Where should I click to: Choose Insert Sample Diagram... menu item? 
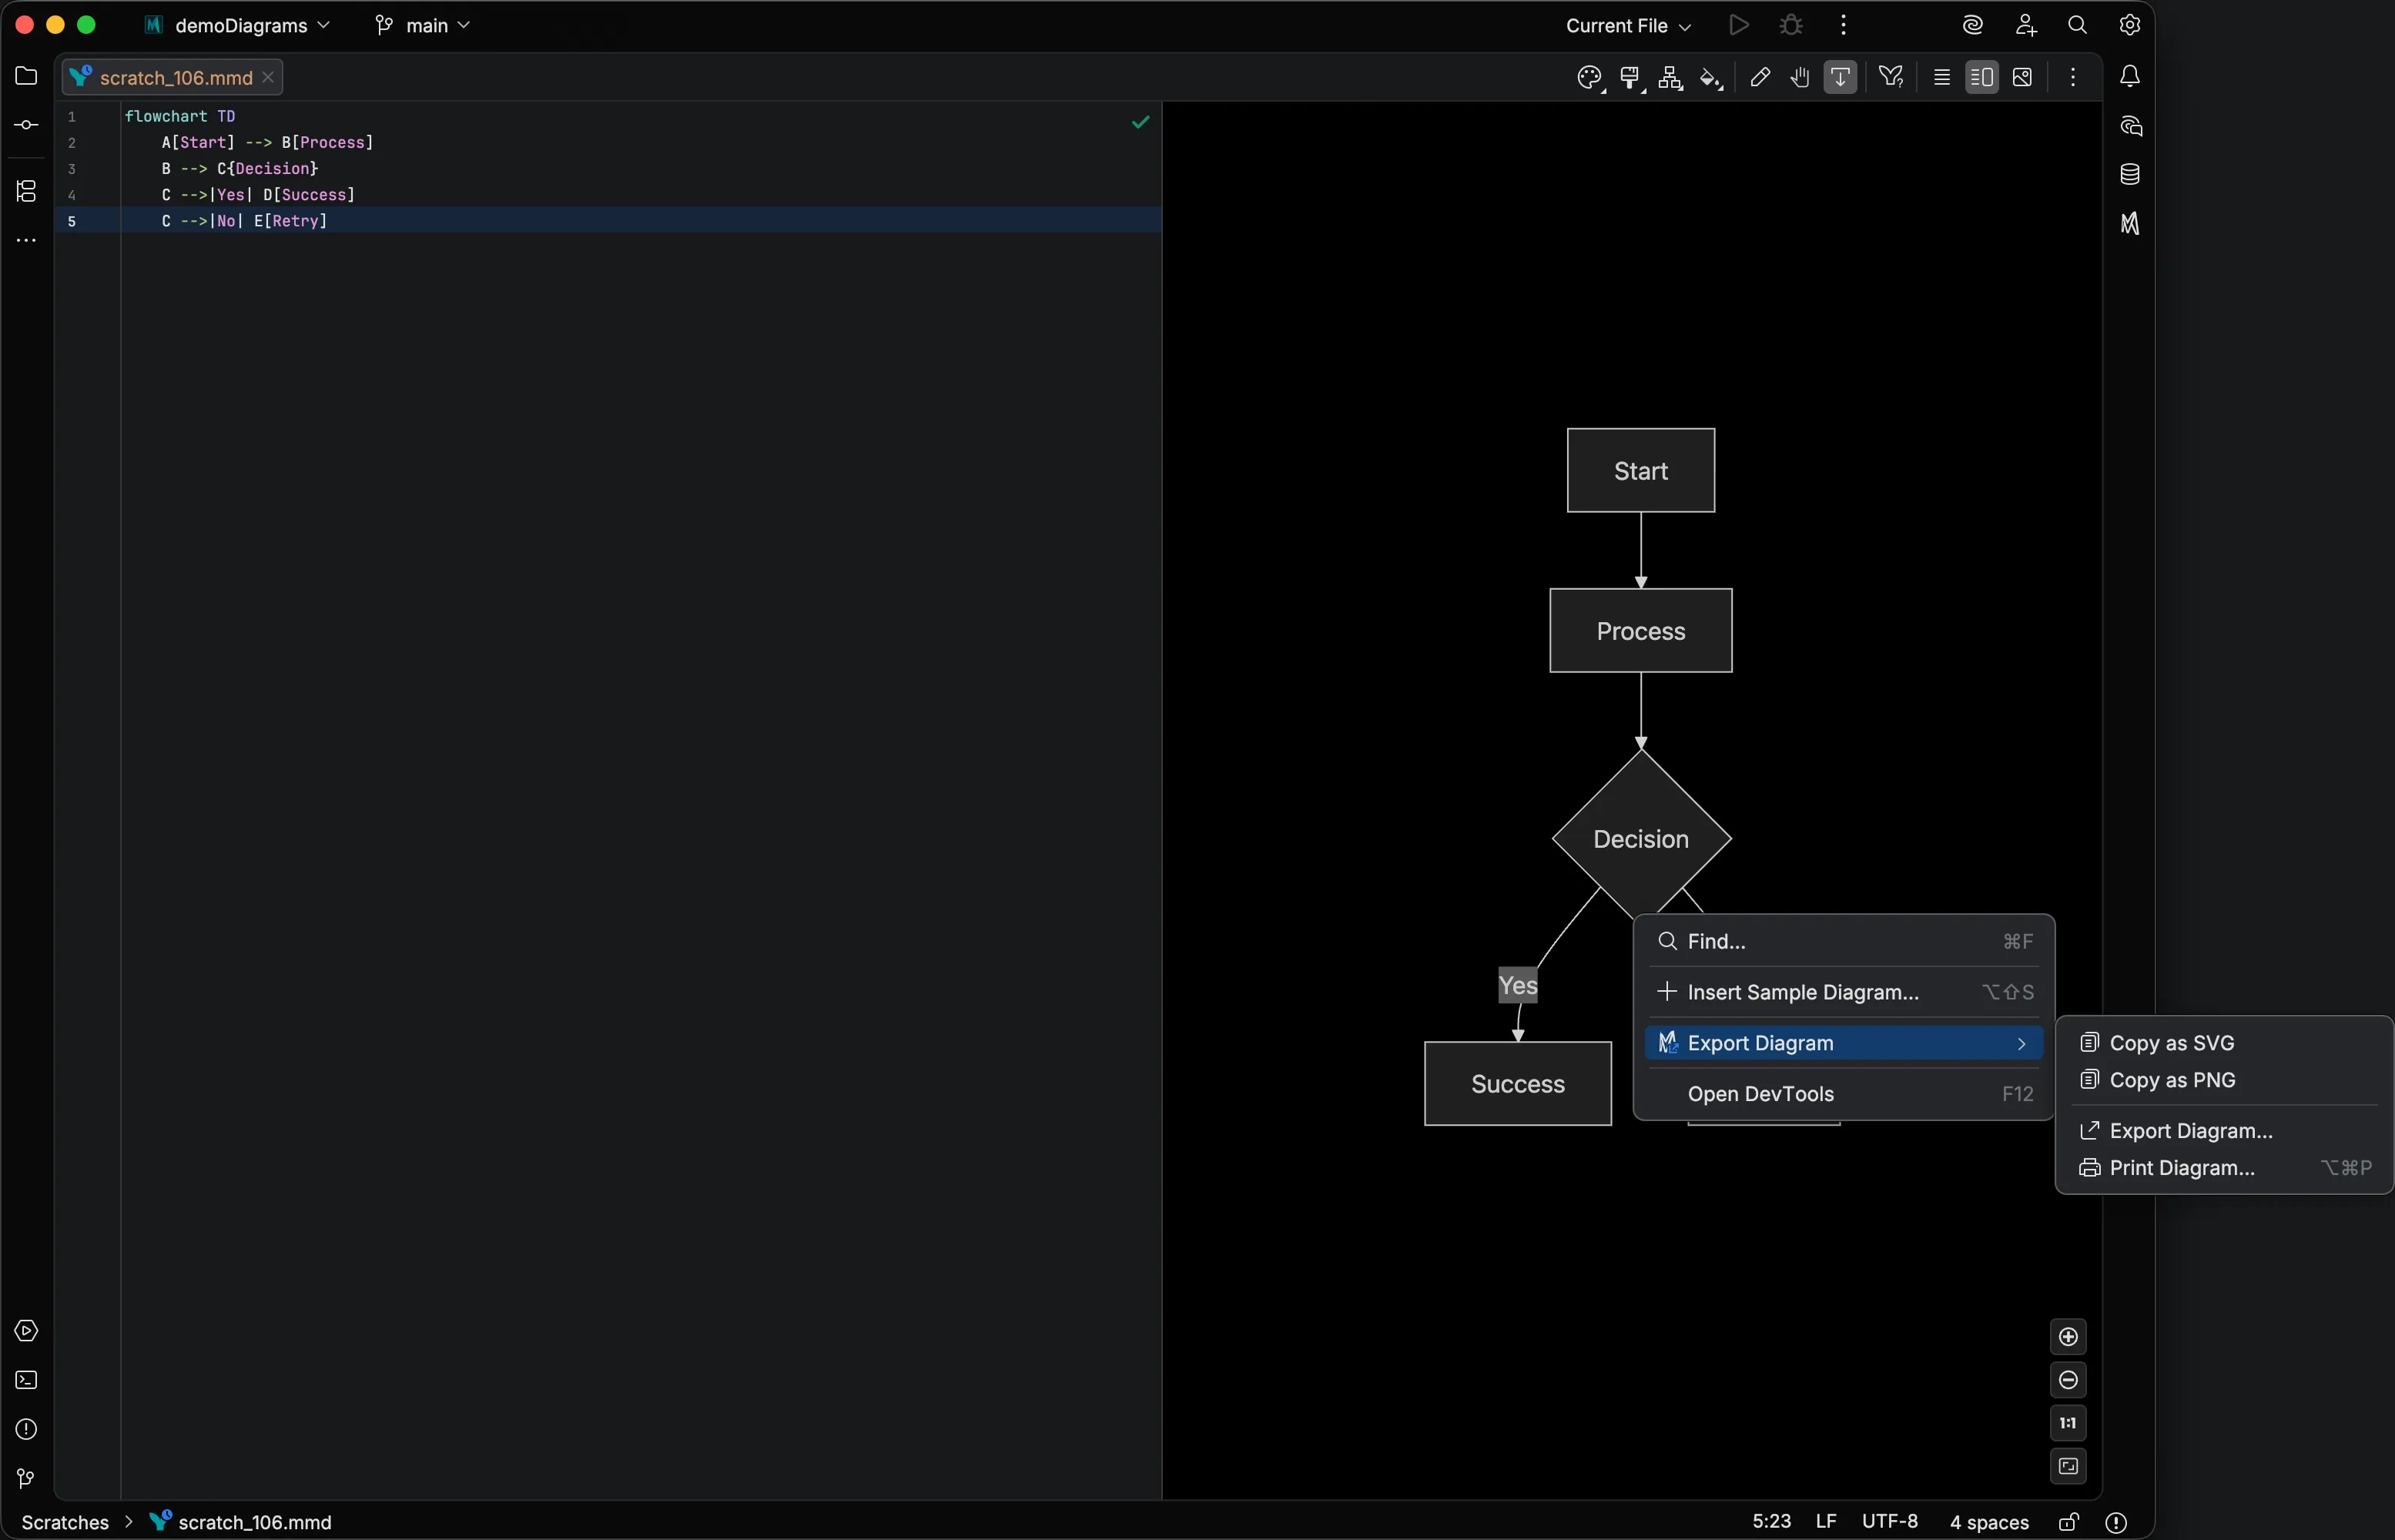pos(1844,992)
